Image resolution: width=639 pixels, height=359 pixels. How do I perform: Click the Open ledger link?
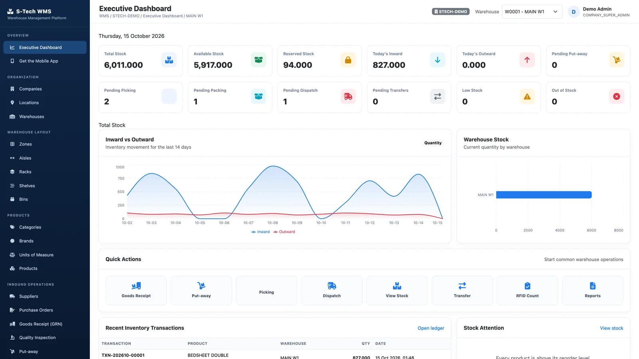(x=431, y=328)
